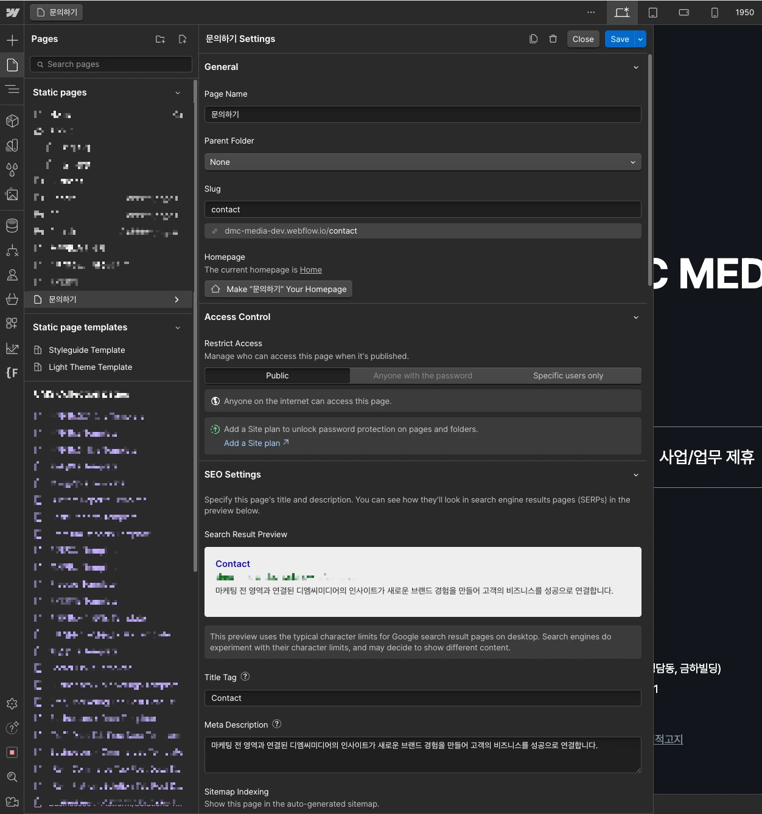Open the site Settings gear

click(12, 704)
